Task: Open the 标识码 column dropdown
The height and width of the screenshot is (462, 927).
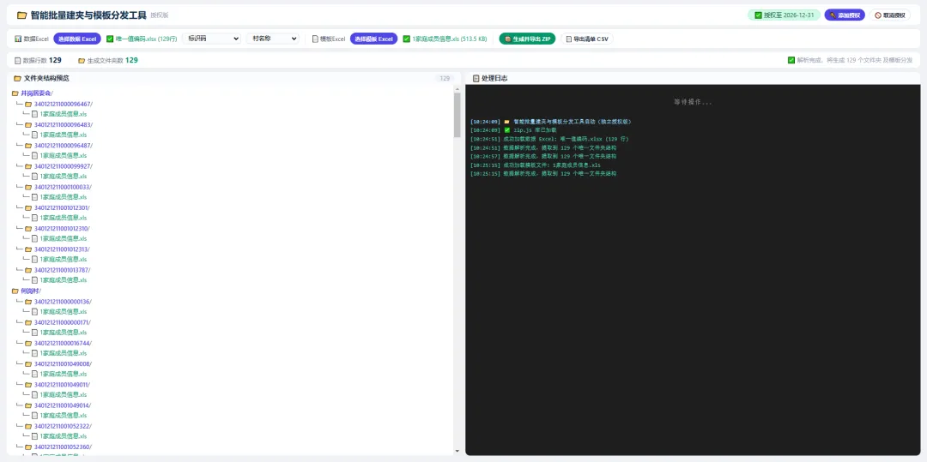Action: (x=212, y=39)
